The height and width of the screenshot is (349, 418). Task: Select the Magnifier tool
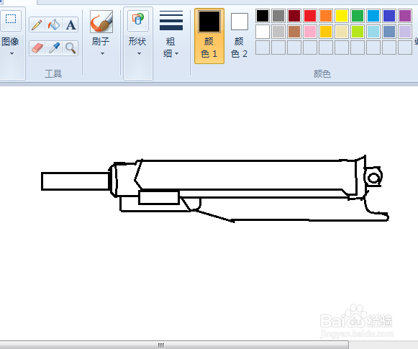pyautogui.click(x=71, y=48)
